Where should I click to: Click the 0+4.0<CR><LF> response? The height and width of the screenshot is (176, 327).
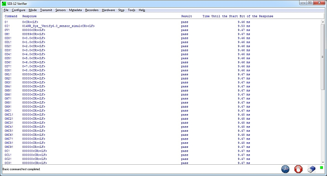pyautogui.click(x=34, y=54)
